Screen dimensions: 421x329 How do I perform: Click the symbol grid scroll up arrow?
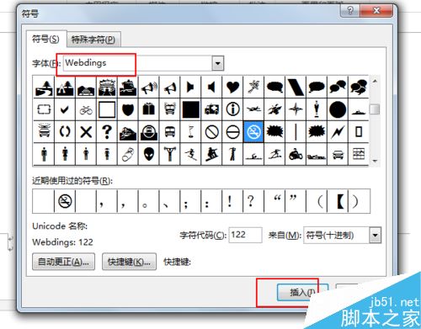tap(375, 82)
